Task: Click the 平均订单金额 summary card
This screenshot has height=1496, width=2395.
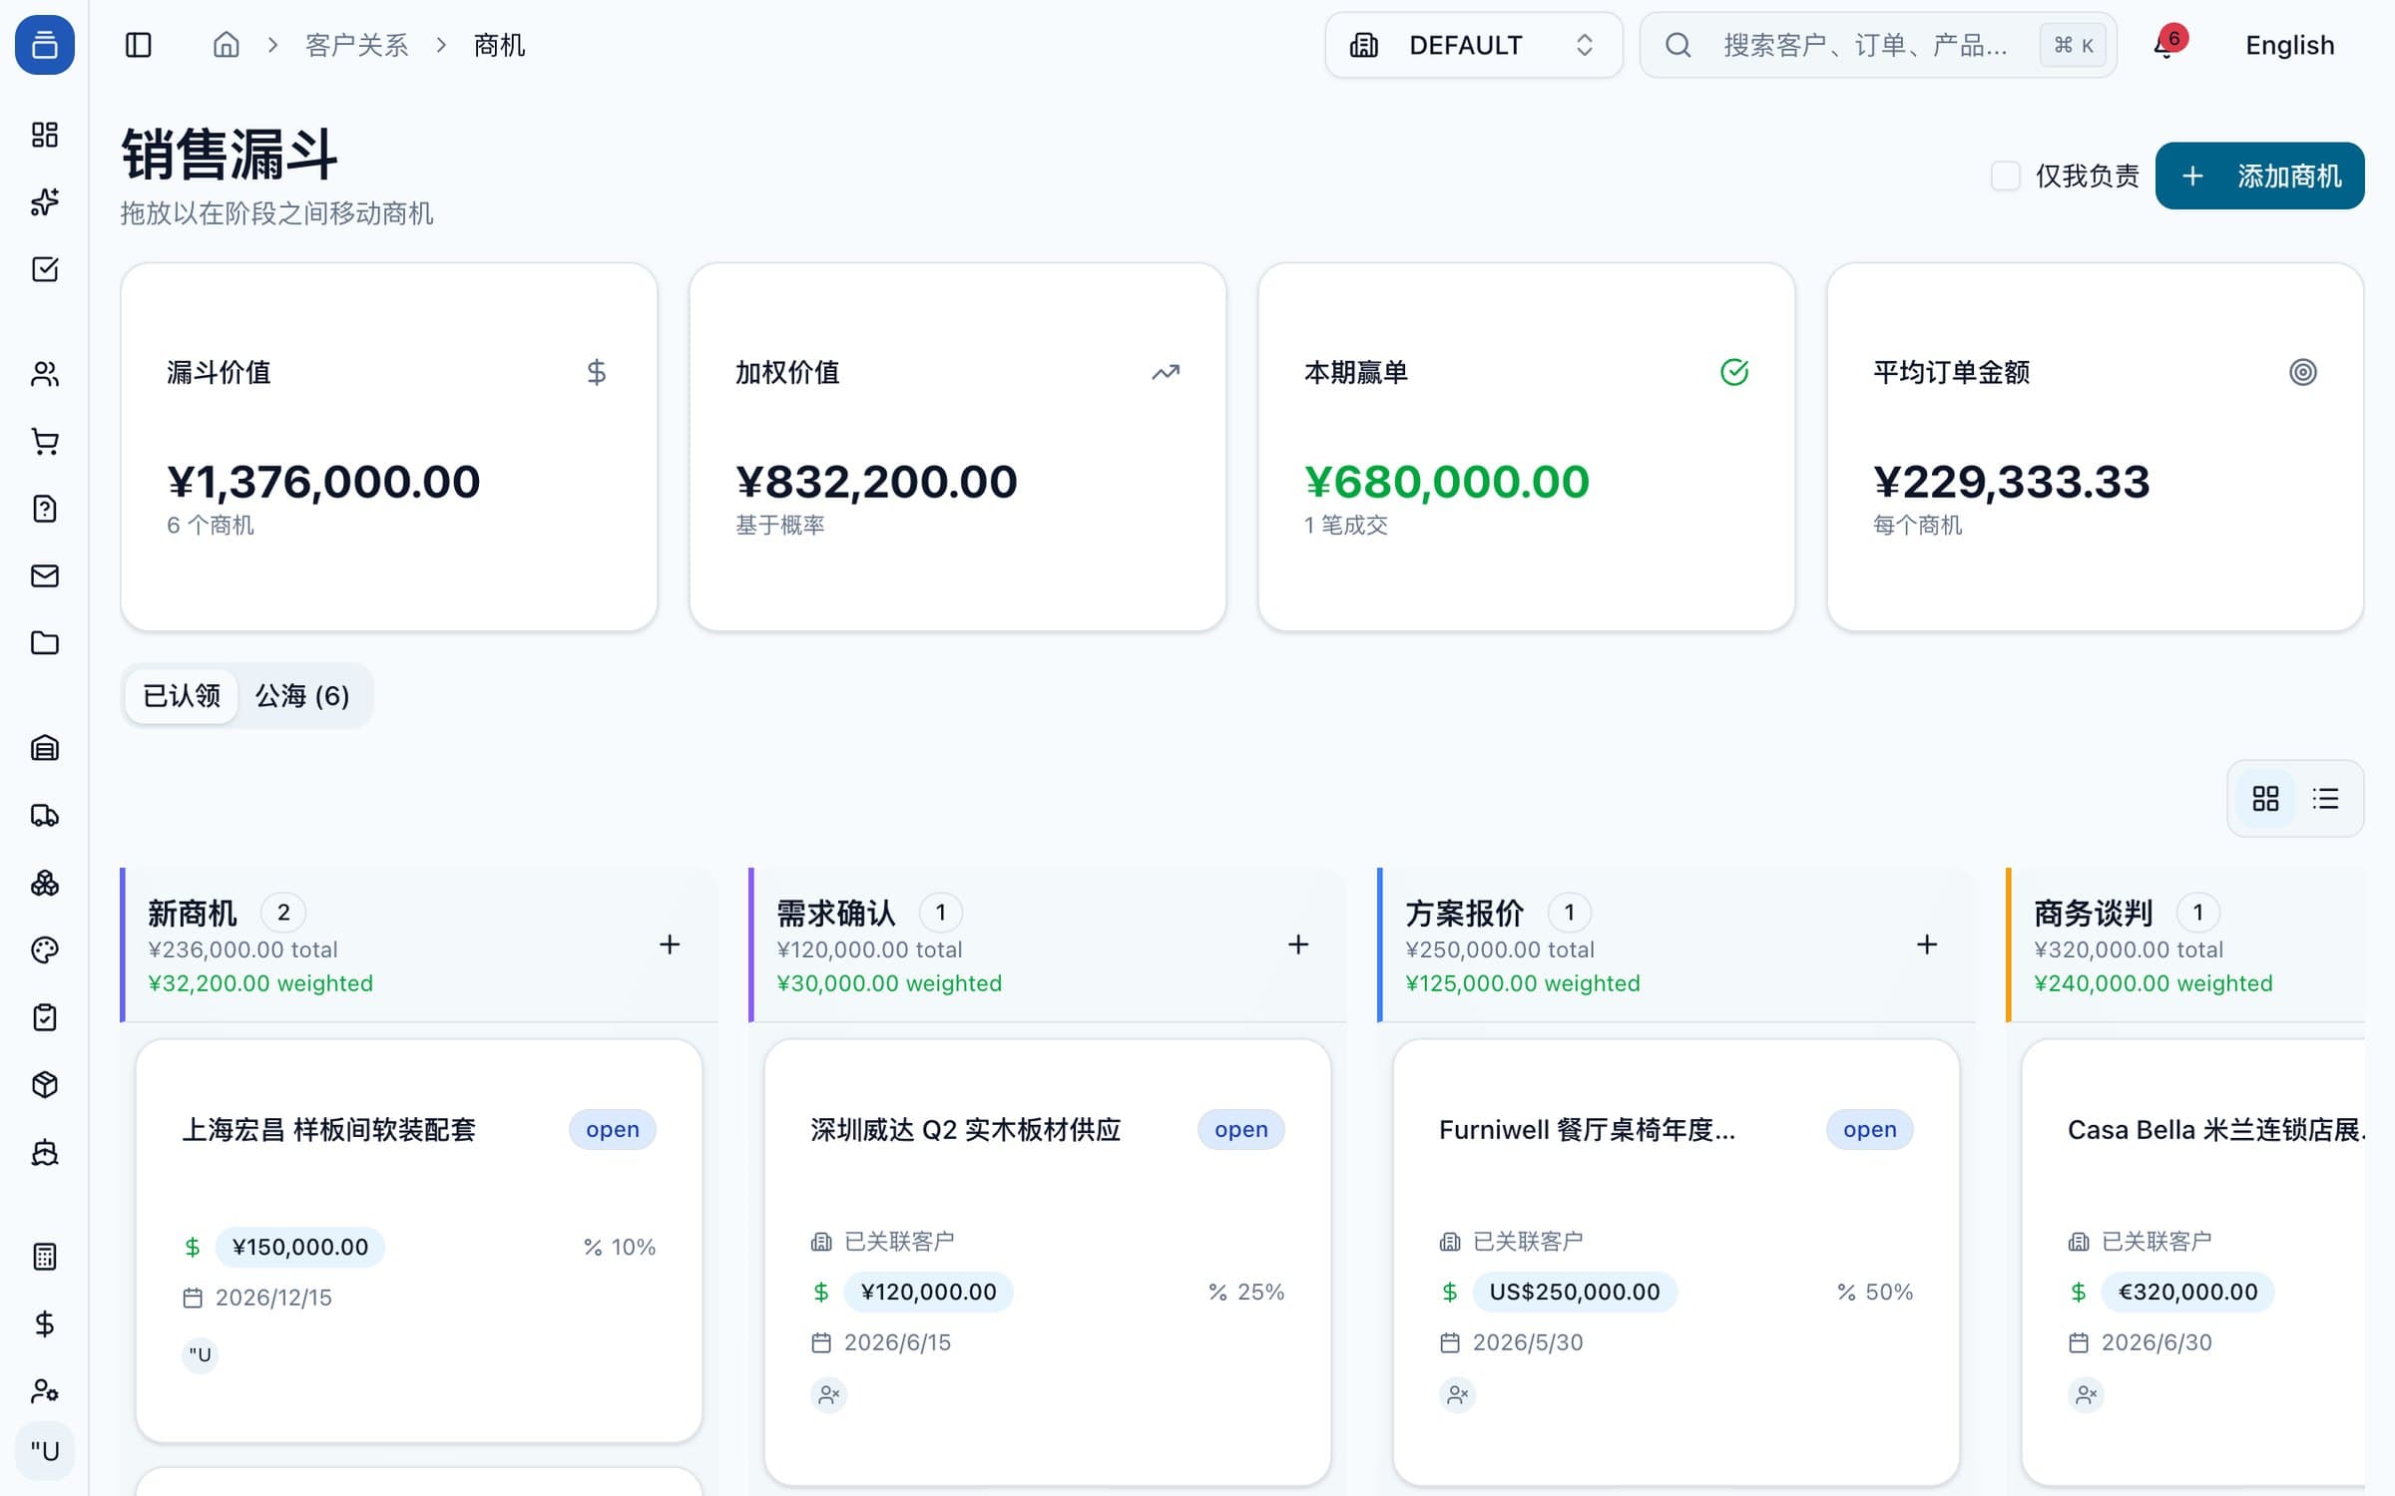Action: (2096, 447)
